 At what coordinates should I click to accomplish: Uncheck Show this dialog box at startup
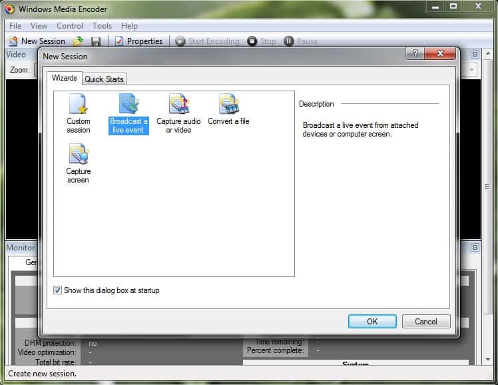[x=57, y=290]
